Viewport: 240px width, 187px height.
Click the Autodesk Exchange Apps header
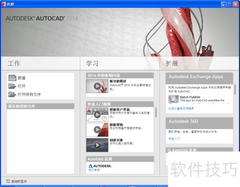tap(199, 78)
